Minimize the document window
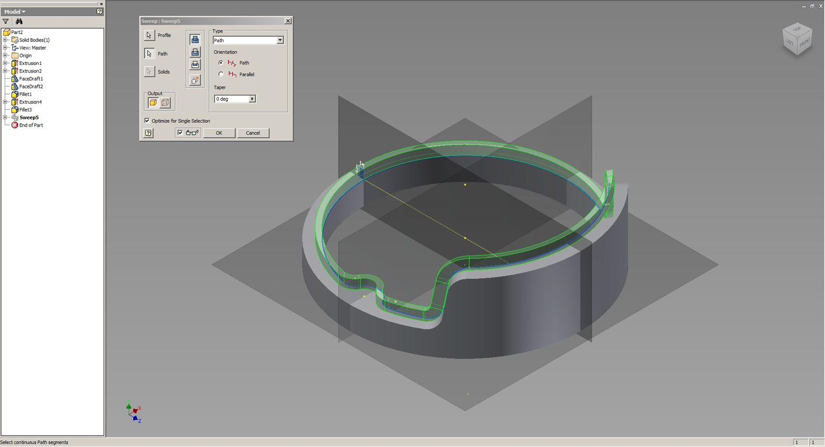 [804, 6]
